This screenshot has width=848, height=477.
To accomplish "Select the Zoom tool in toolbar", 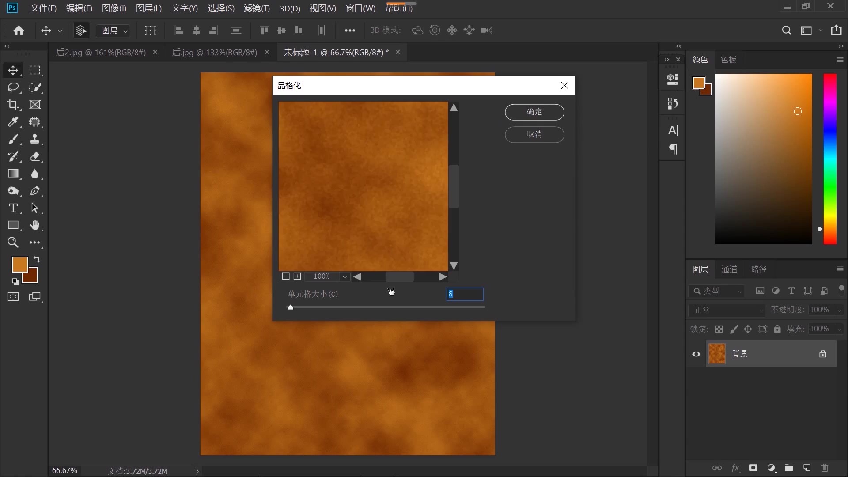I will [x=13, y=242].
